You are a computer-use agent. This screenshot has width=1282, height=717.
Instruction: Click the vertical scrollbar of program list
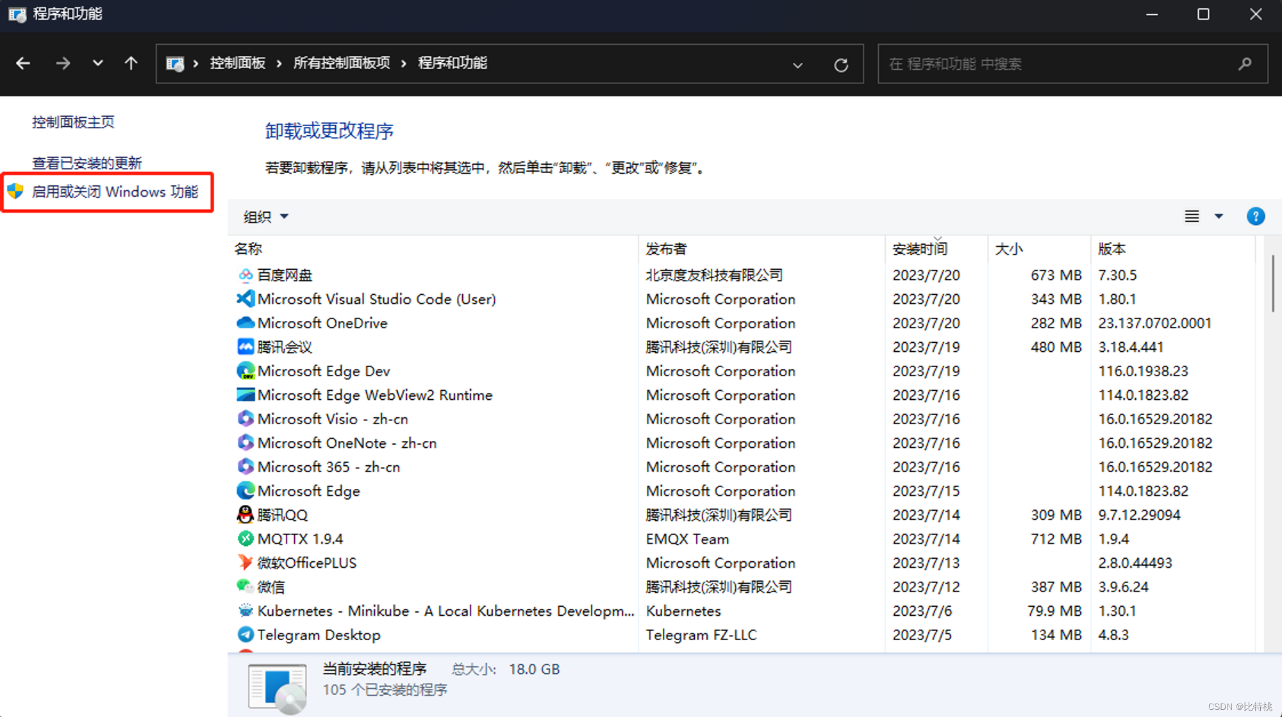click(x=1273, y=284)
